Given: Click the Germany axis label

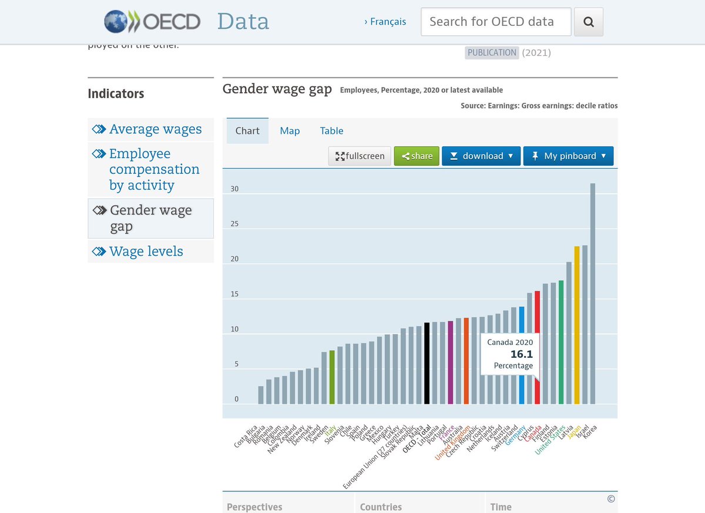Looking at the screenshot, I should pyautogui.click(x=515, y=434).
